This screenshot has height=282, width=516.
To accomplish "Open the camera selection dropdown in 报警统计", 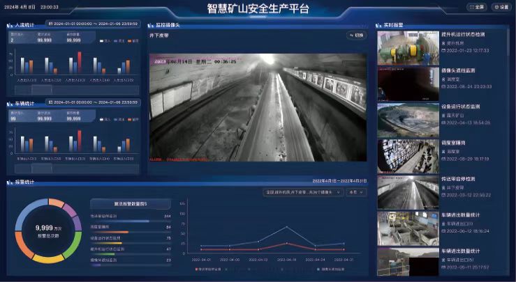I will [303, 192].
